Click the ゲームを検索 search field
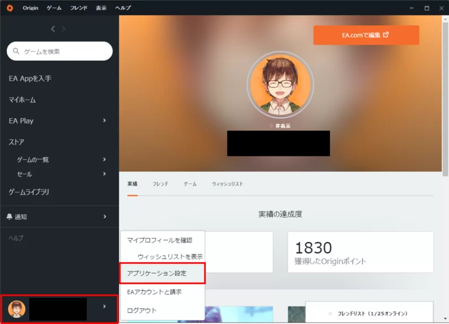This screenshot has height=324, width=449. pos(60,51)
